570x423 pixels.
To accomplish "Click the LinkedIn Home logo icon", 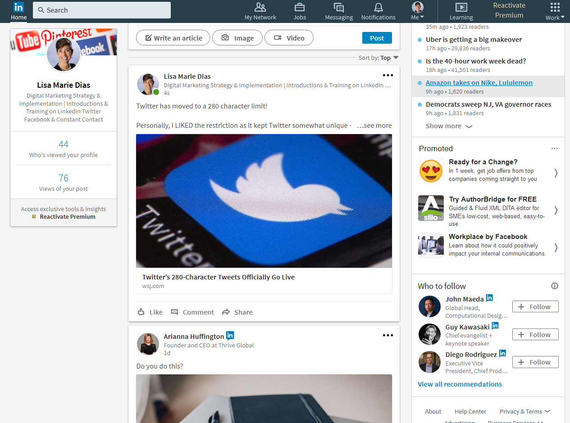I will pos(18,7).
